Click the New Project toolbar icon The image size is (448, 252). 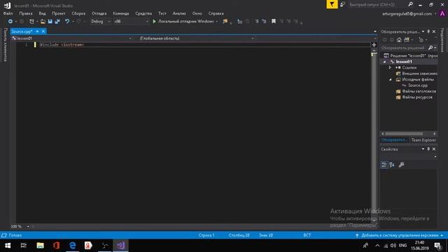[31, 22]
